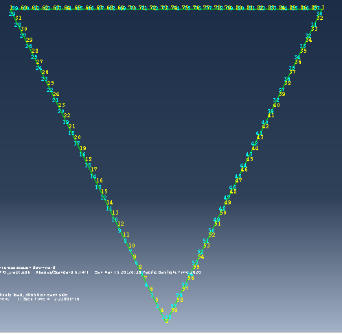342x334 pixels.
Task: Click cyan element label 2 near bottom vertex
Action: 157,306
